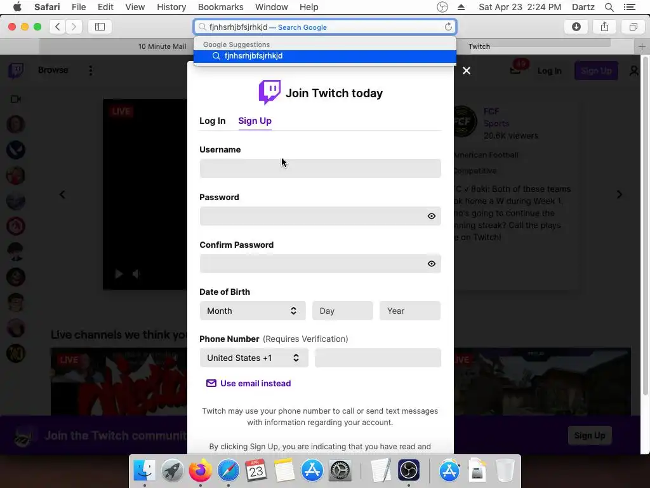Image resolution: width=650 pixels, height=488 pixels.
Task: Click the page vertical scrollbar
Action: pos(645,226)
